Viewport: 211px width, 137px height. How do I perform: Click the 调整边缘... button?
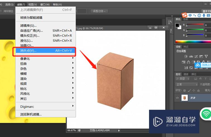tap(99, 11)
